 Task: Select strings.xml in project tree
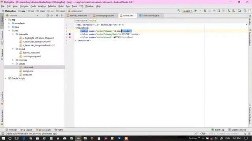click(x=28, y=71)
